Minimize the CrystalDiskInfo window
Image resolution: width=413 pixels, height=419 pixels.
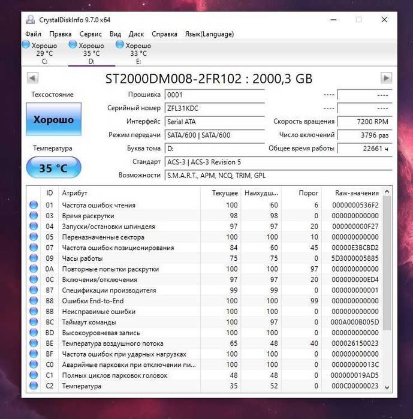[x=333, y=20]
